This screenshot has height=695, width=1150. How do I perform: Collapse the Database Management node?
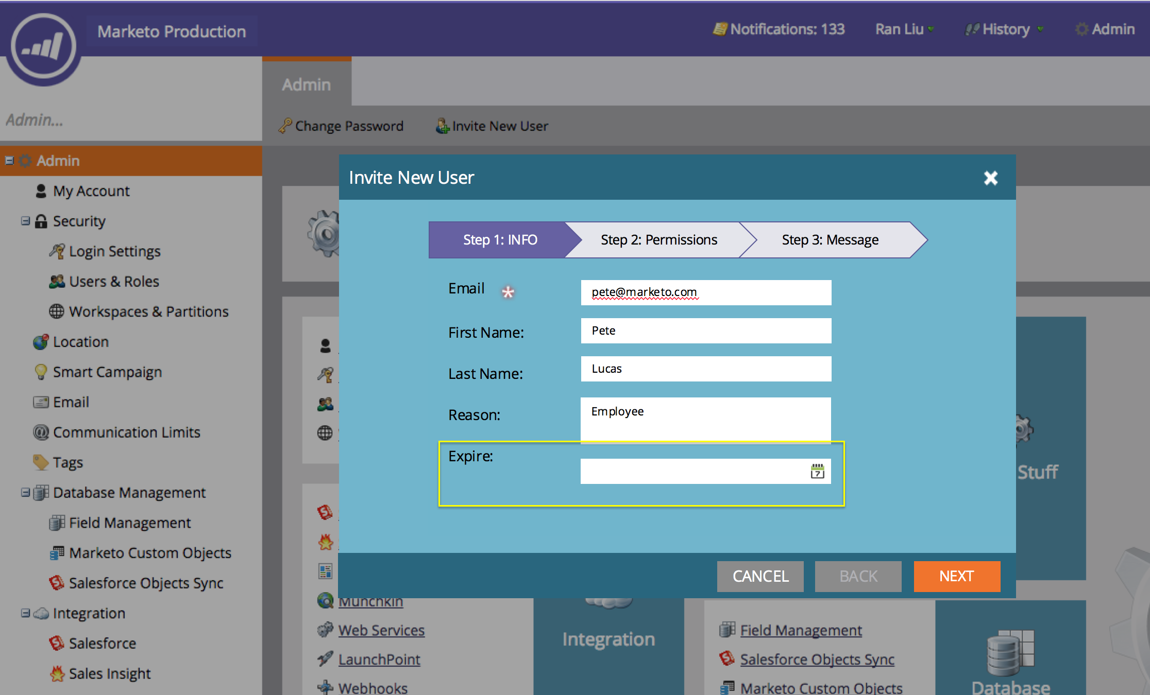coord(25,493)
